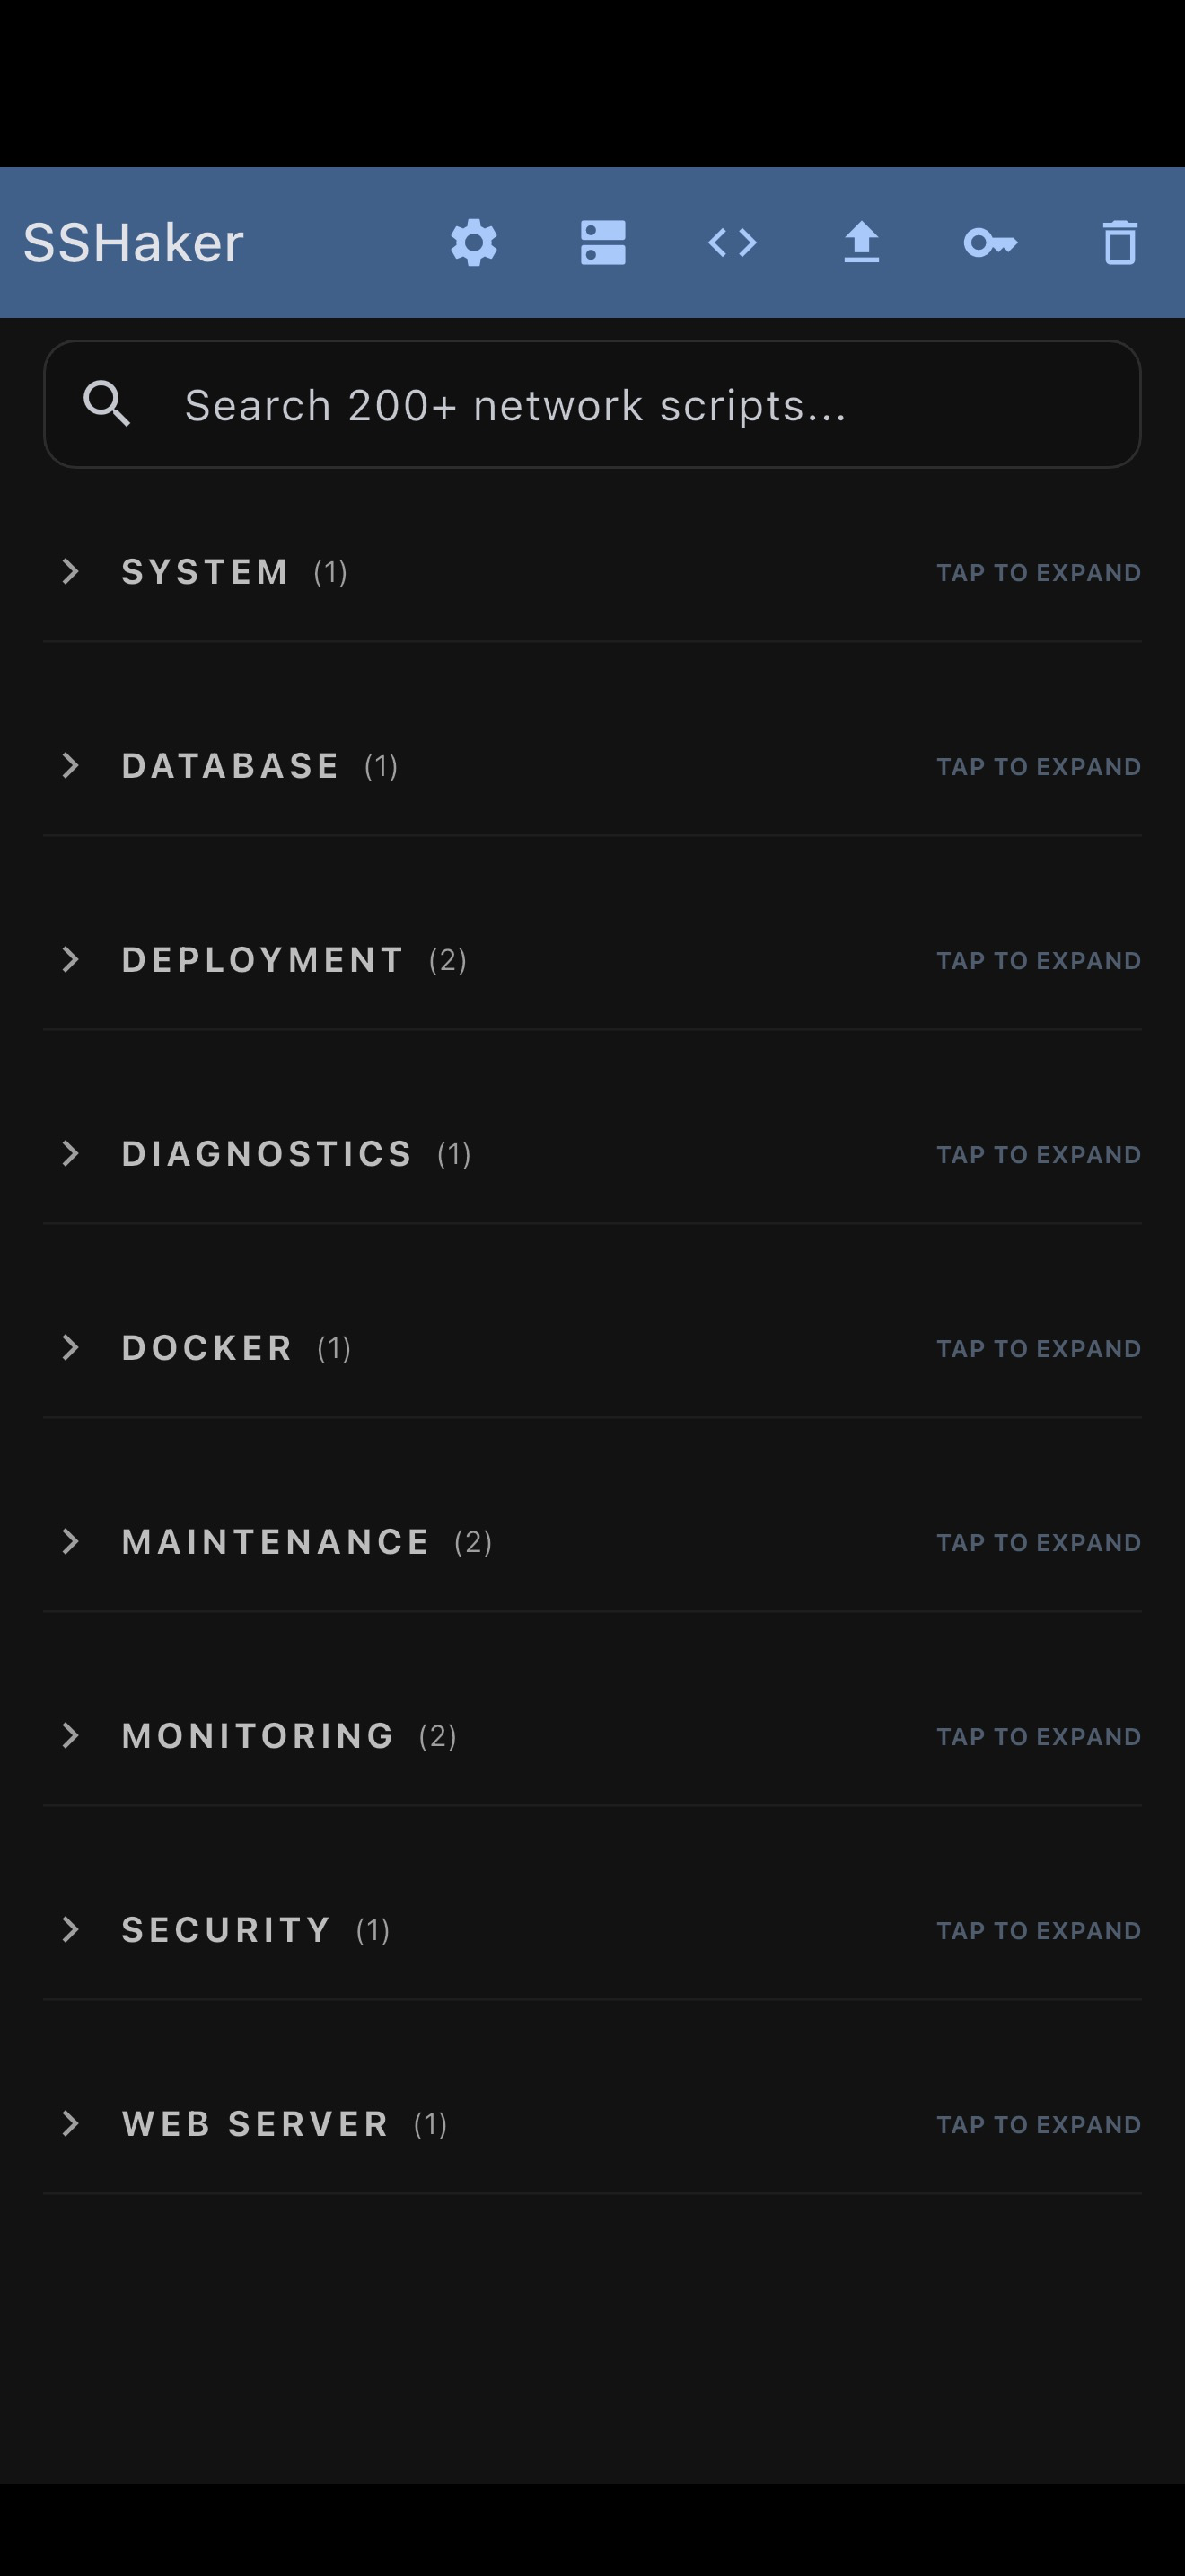This screenshot has height=2576, width=1185.
Task: Click the code brackets script icon
Action: (733, 243)
